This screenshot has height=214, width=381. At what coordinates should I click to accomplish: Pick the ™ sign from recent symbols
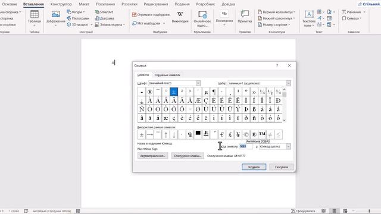point(262,134)
